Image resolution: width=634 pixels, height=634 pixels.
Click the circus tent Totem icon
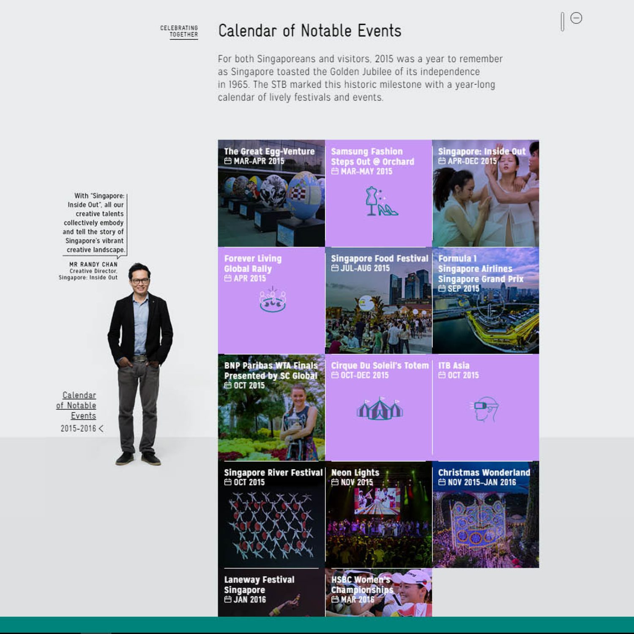coord(380,409)
